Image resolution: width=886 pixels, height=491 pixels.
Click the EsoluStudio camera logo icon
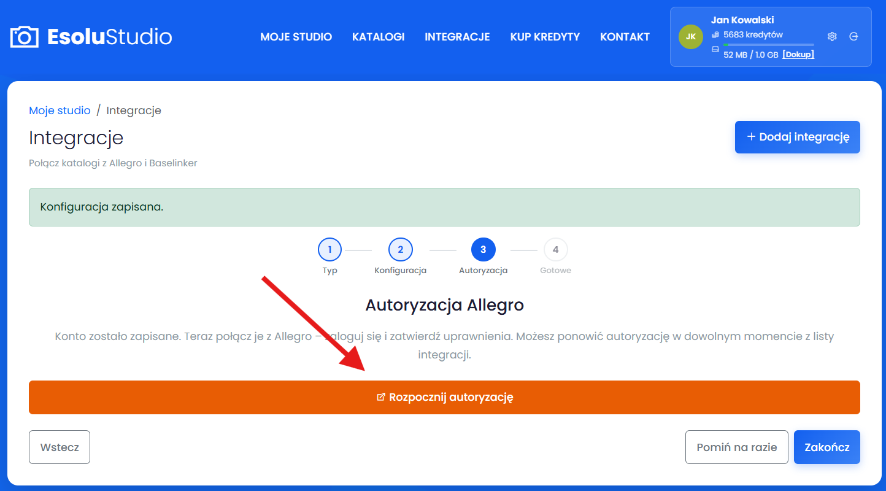point(25,37)
